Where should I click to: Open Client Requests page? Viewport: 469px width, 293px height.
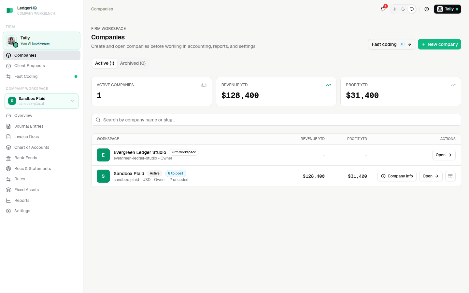click(x=41, y=66)
